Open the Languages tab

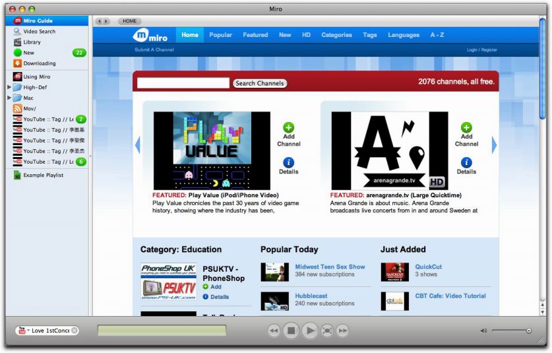pyautogui.click(x=404, y=35)
